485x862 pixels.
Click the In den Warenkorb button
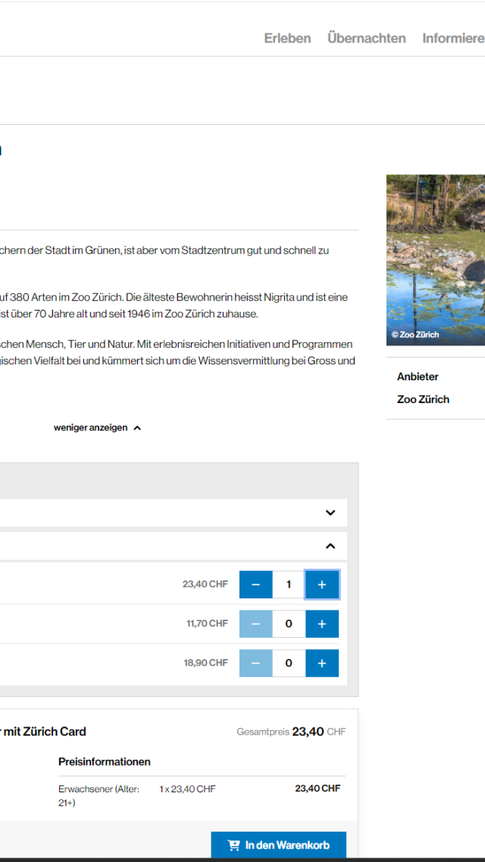(x=279, y=844)
